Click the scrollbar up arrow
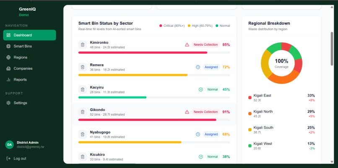The height and width of the screenshot is (168, 338). (x=332, y=7)
